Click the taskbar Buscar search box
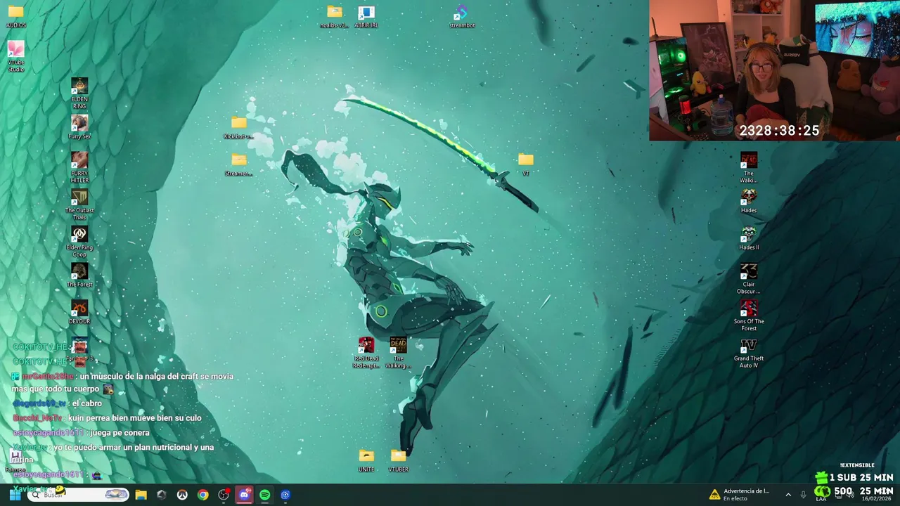900x506 pixels. tap(78, 495)
